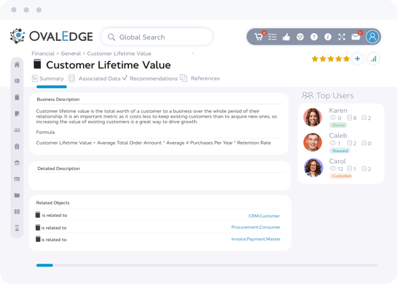Open the Invoice.Payment.Master link

[x=256, y=239]
